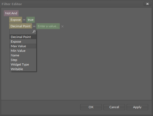
Task: Apply the filter
Action: [137, 107]
